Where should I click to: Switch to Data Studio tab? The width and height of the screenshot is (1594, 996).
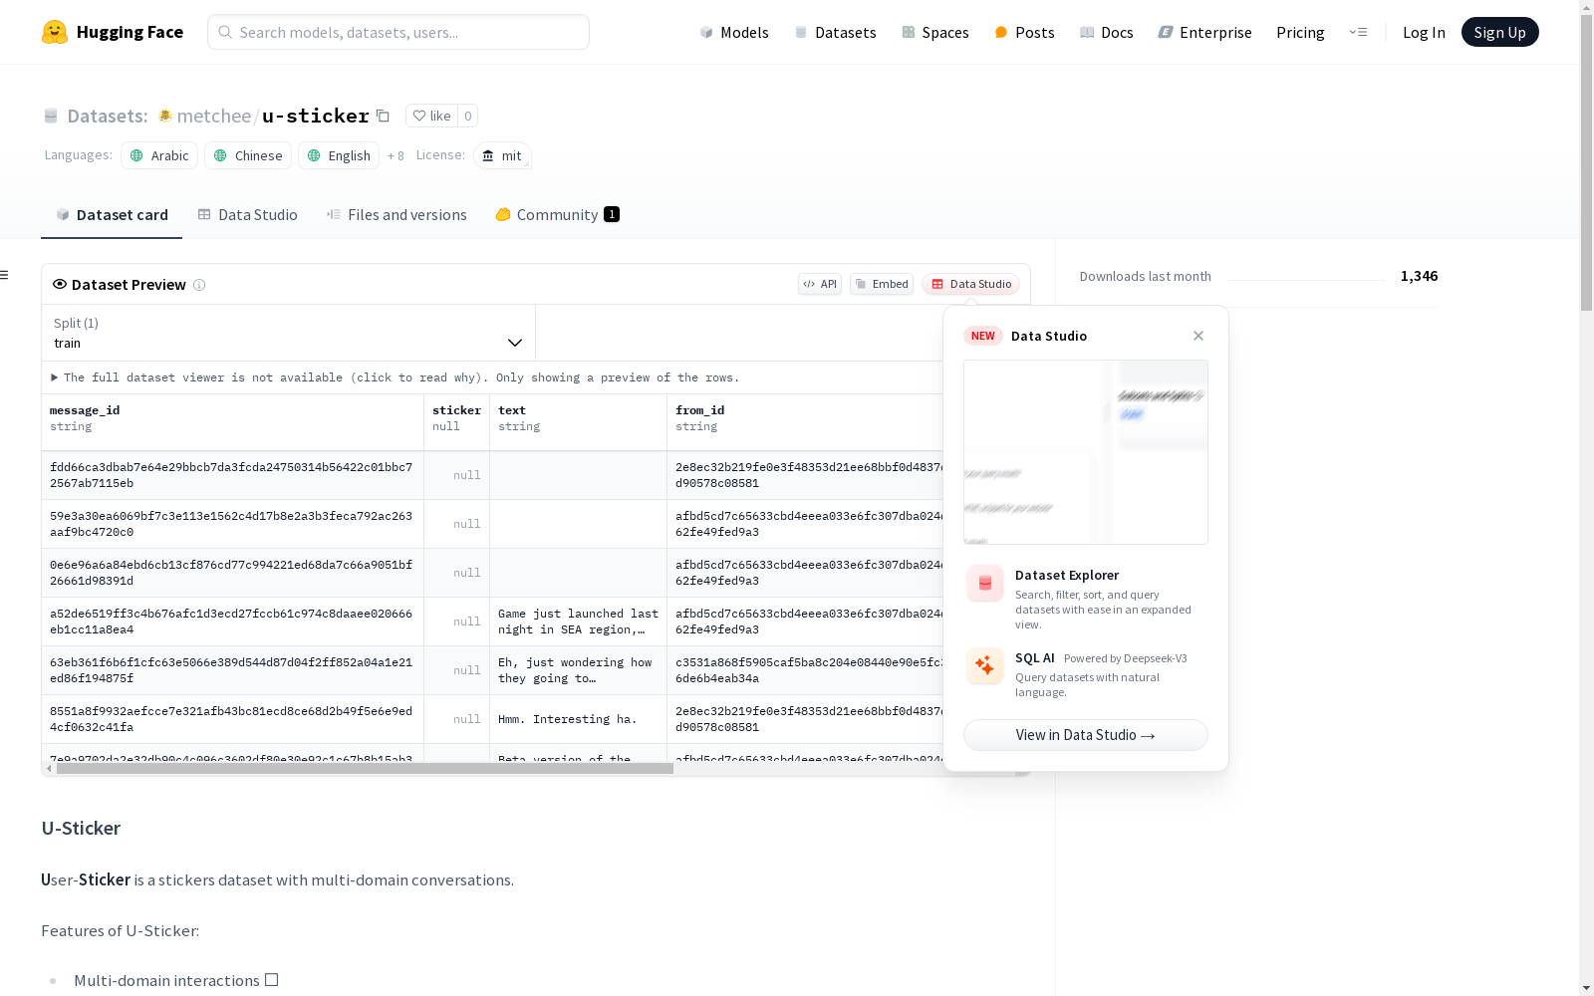point(248,214)
